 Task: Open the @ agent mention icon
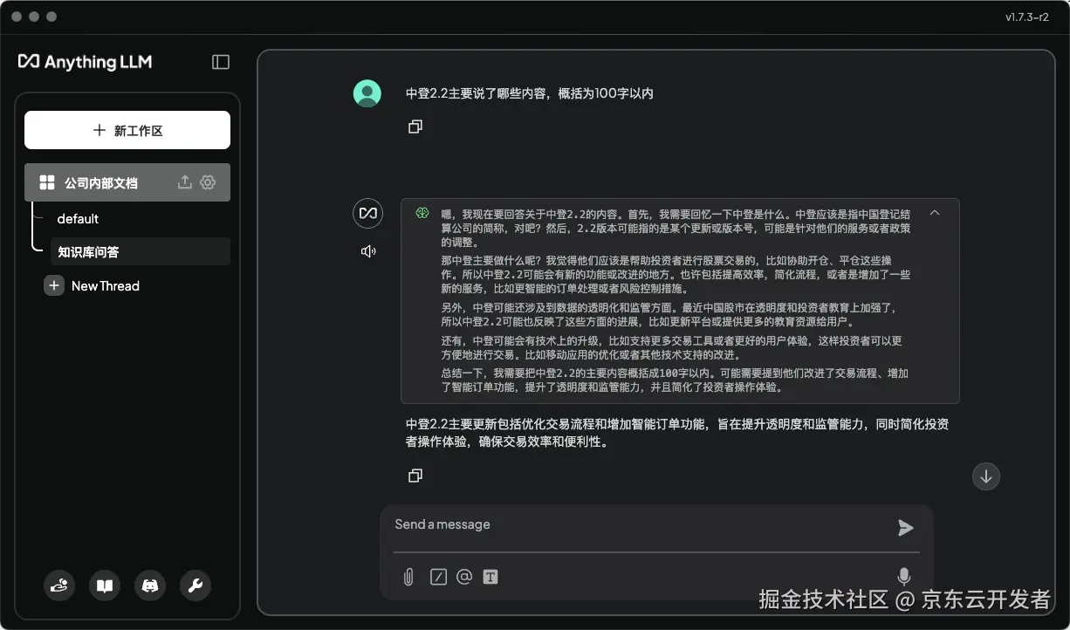[x=464, y=577]
